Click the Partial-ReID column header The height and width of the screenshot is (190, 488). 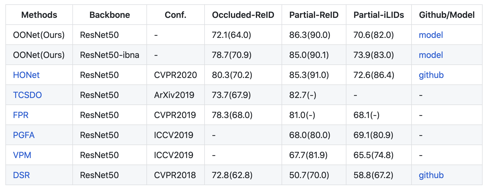point(314,15)
